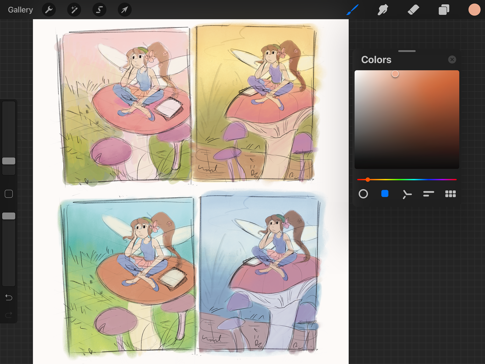The width and height of the screenshot is (485, 364).
Task: Close the Colors panel
Action: tap(452, 60)
